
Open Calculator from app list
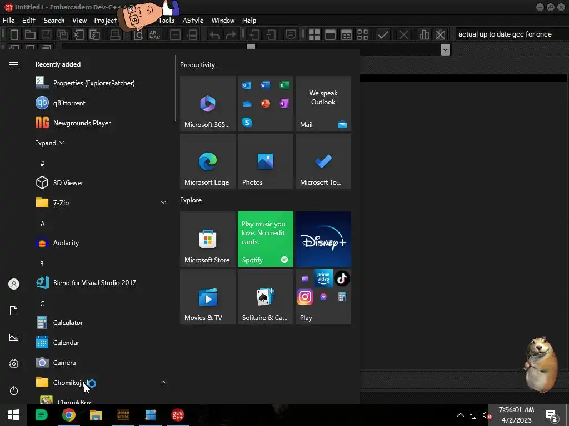(x=102, y=322)
